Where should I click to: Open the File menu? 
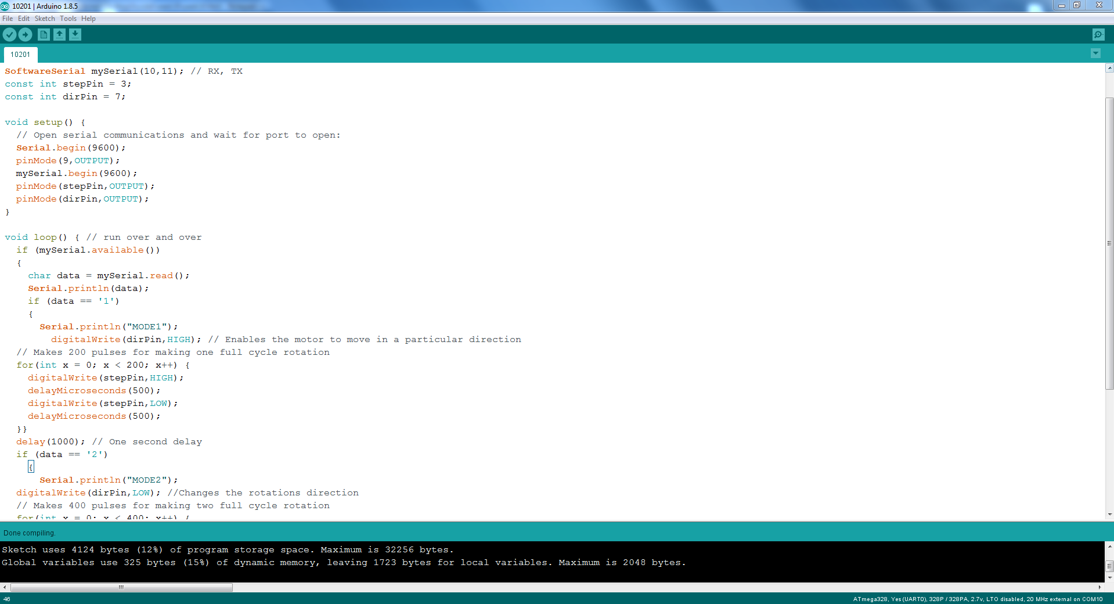8,19
